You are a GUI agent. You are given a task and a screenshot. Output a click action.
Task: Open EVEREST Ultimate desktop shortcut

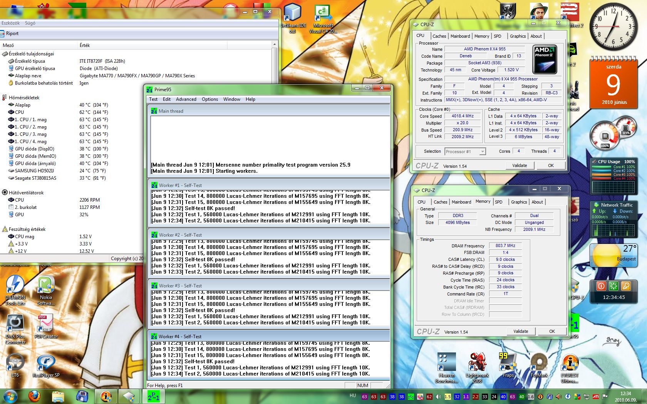tap(570, 367)
